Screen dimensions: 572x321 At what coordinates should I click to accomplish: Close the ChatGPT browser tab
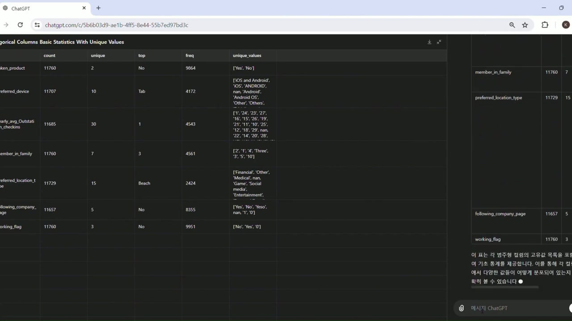[84, 8]
